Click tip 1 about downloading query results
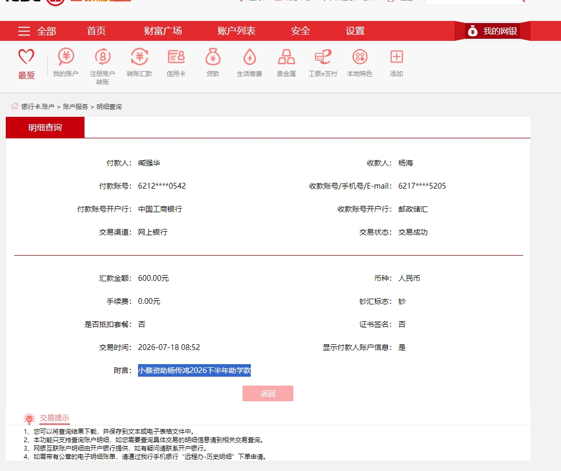This screenshot has width=561, height=471. [x=110, y=431]
